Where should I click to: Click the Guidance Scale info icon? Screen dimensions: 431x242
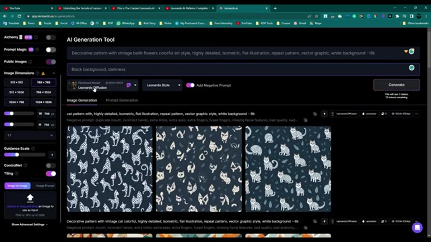pyautogui.click(x=33, y=149)
